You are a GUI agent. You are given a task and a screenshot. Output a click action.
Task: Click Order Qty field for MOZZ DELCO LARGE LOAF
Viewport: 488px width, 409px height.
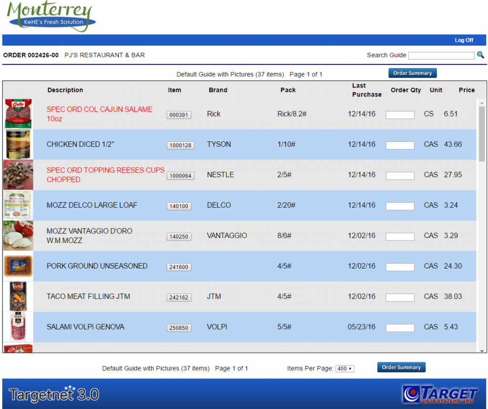click(400, 206)
